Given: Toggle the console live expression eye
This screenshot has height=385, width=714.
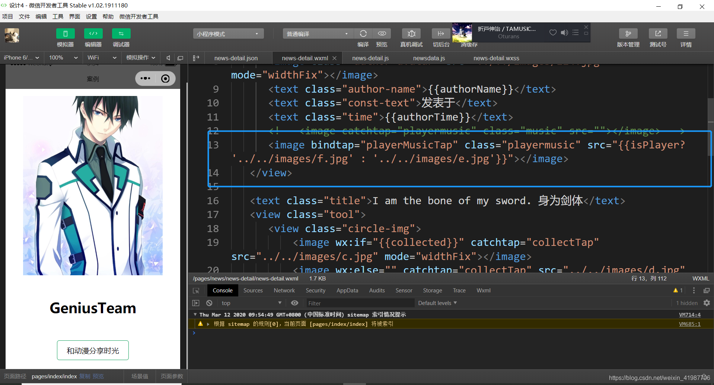Looking at the screenshot, I should tap(294, 303).
